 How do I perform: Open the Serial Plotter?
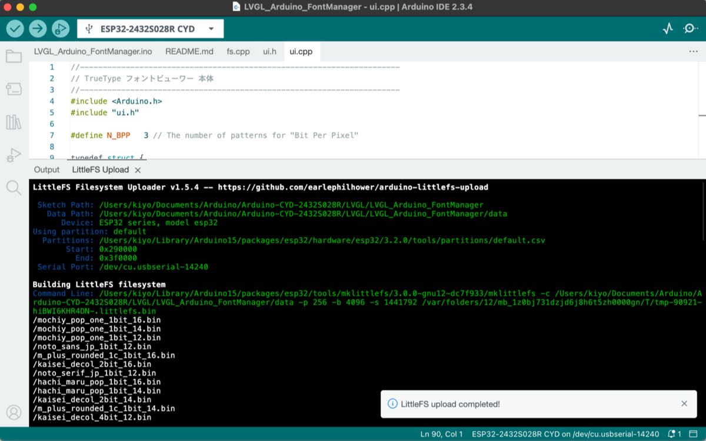point(668,28)
